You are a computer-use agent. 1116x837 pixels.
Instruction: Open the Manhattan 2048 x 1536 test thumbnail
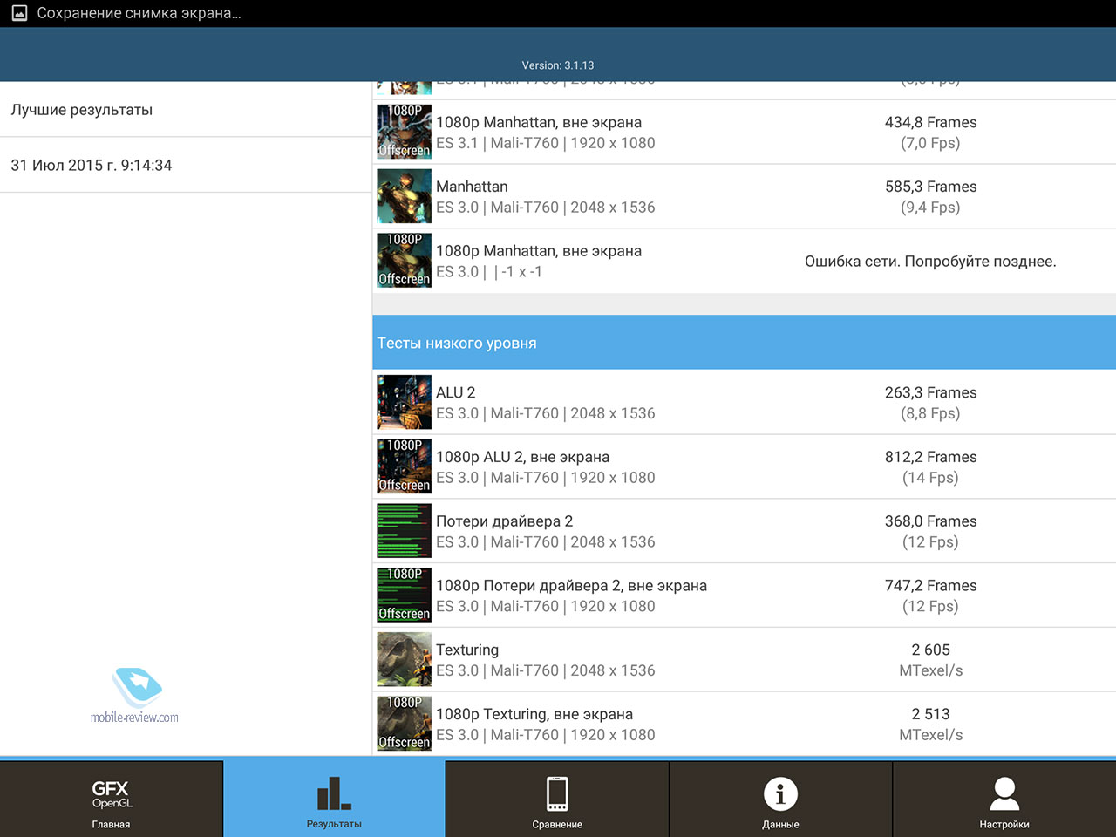click(x=404, y=196)
